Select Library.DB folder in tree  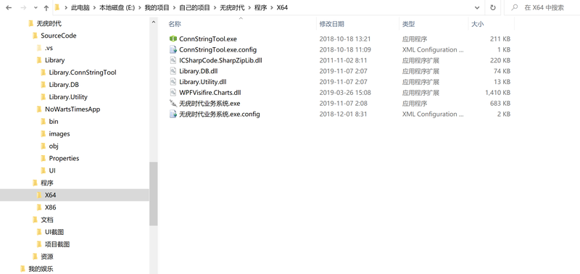(x=64, y=85)
